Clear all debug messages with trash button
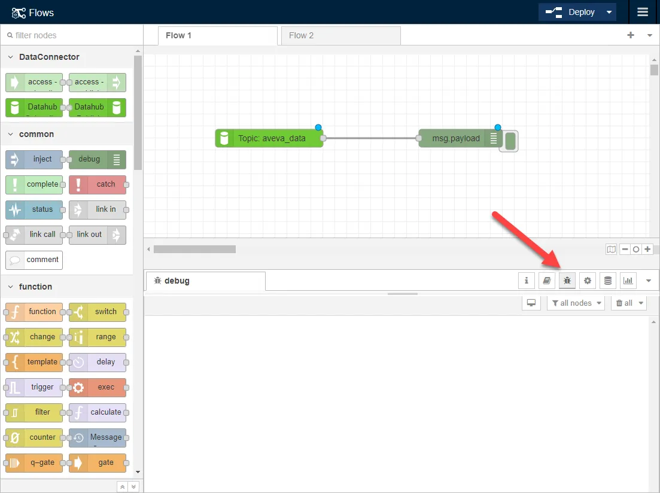The image size is (660, 493). [x=624, y=303]
